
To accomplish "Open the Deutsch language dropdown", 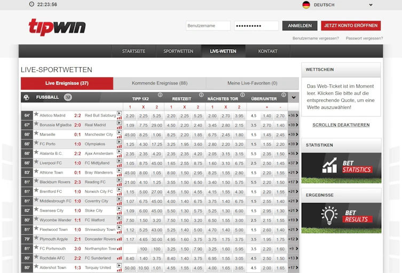I will click(x=337, y=5).
